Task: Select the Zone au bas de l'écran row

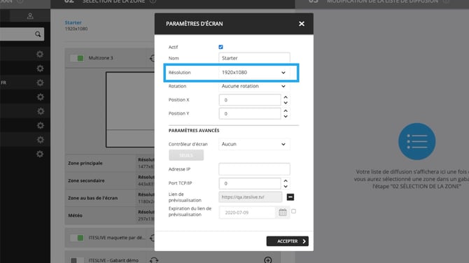Action: [109, 198]
